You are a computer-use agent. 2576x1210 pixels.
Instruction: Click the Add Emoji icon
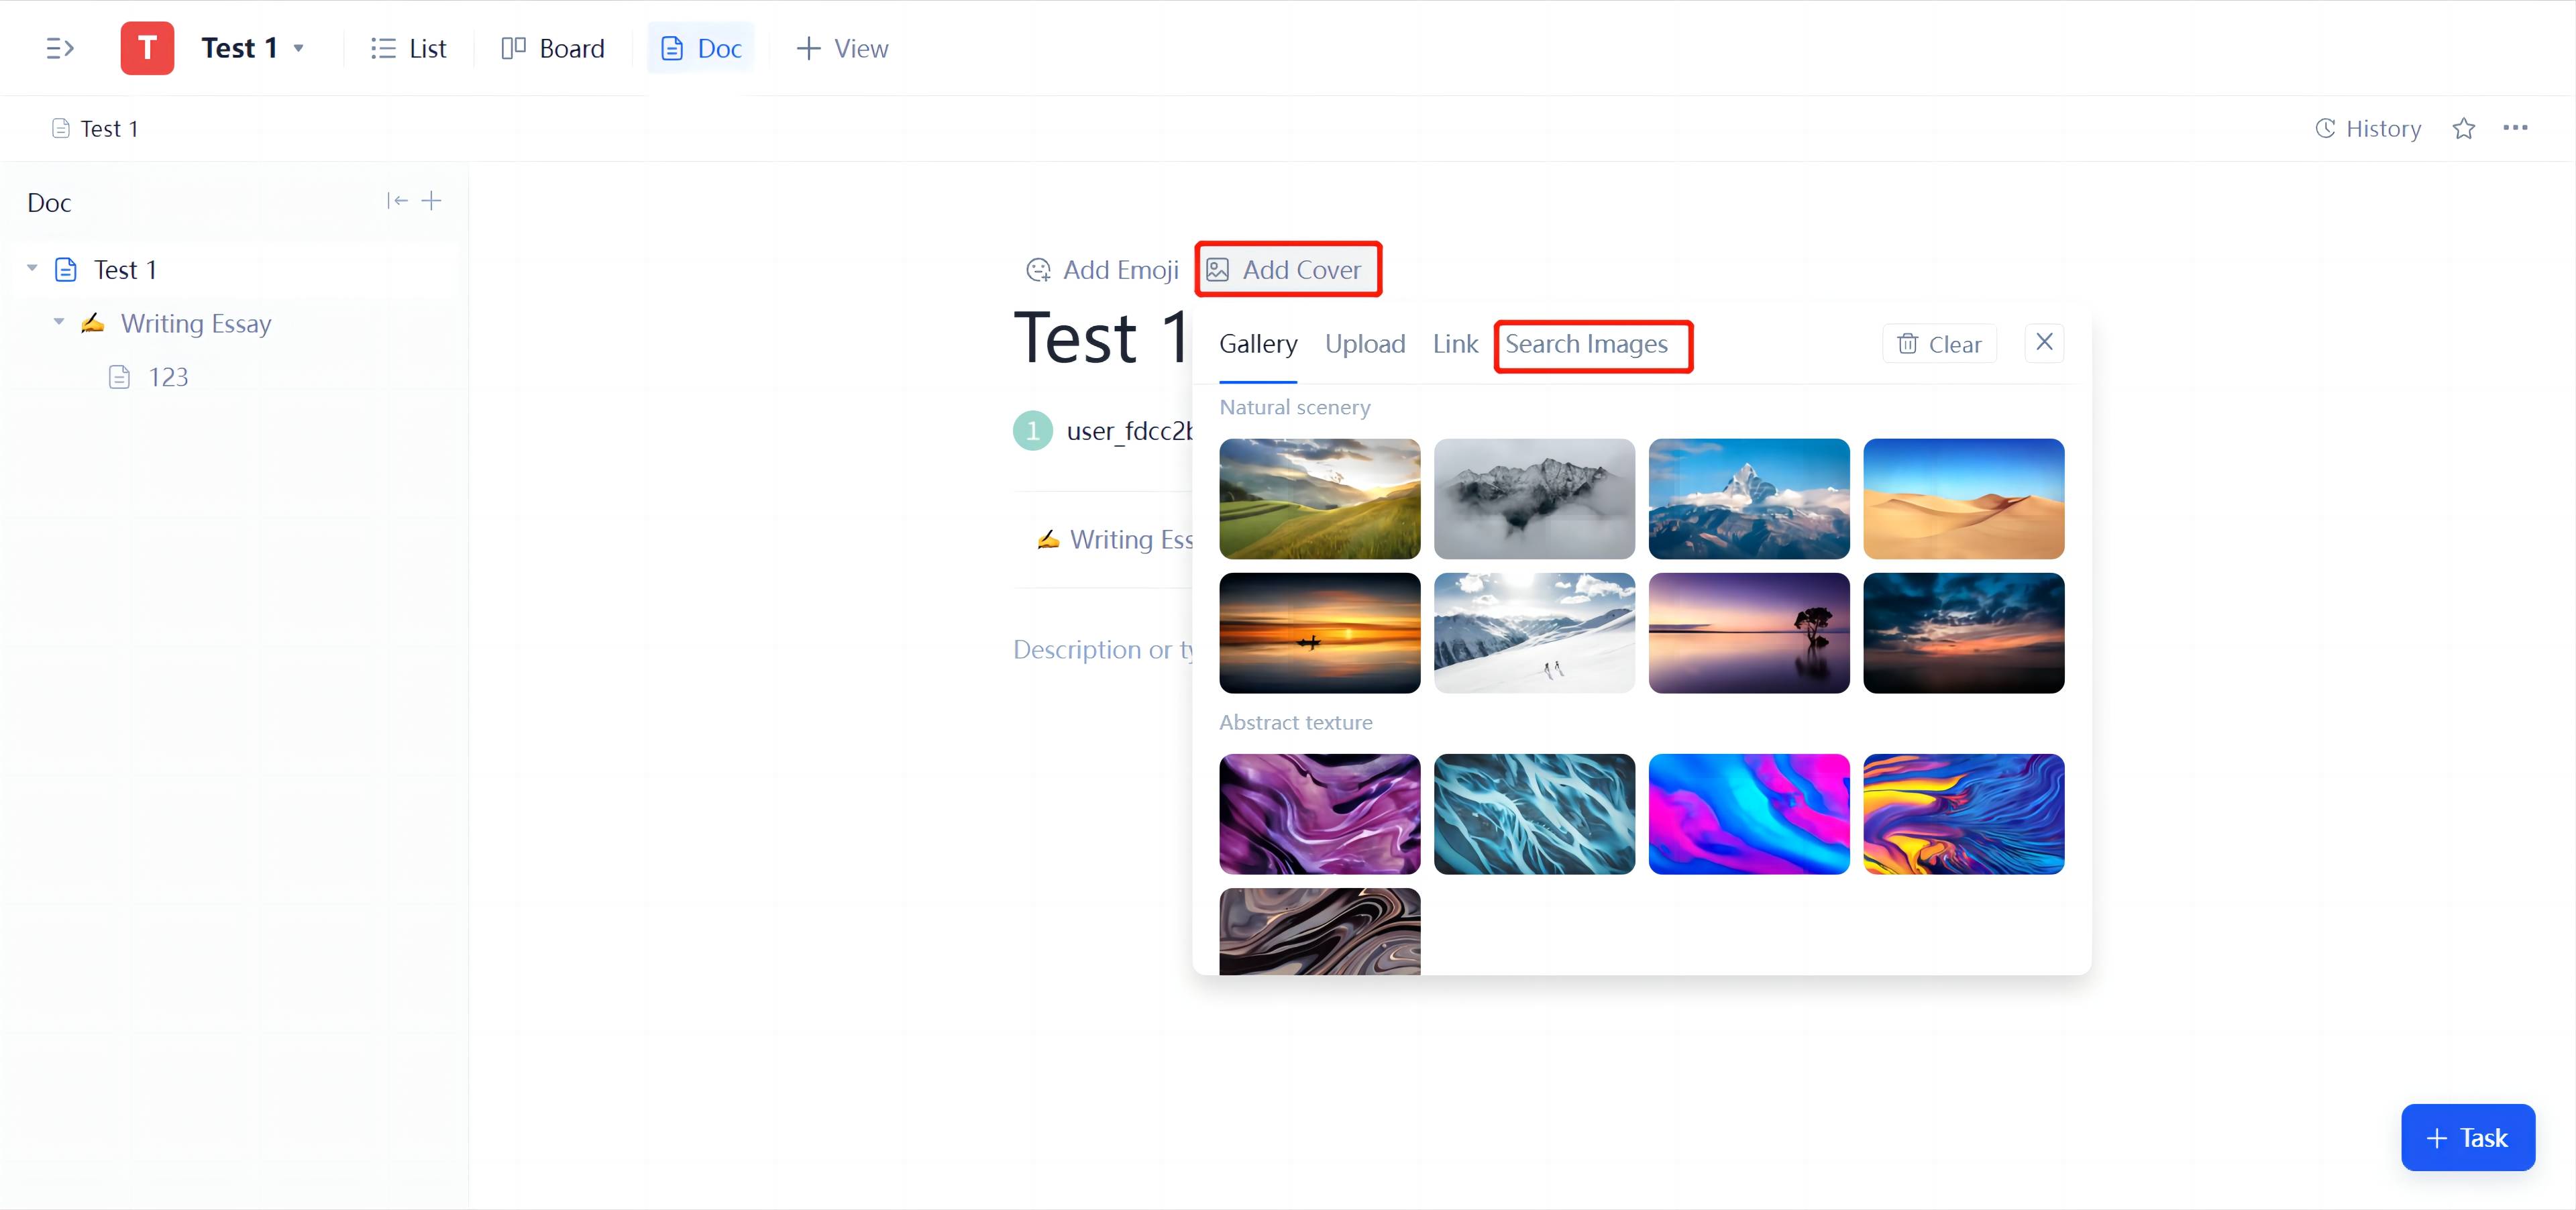tap(1039, 270)
